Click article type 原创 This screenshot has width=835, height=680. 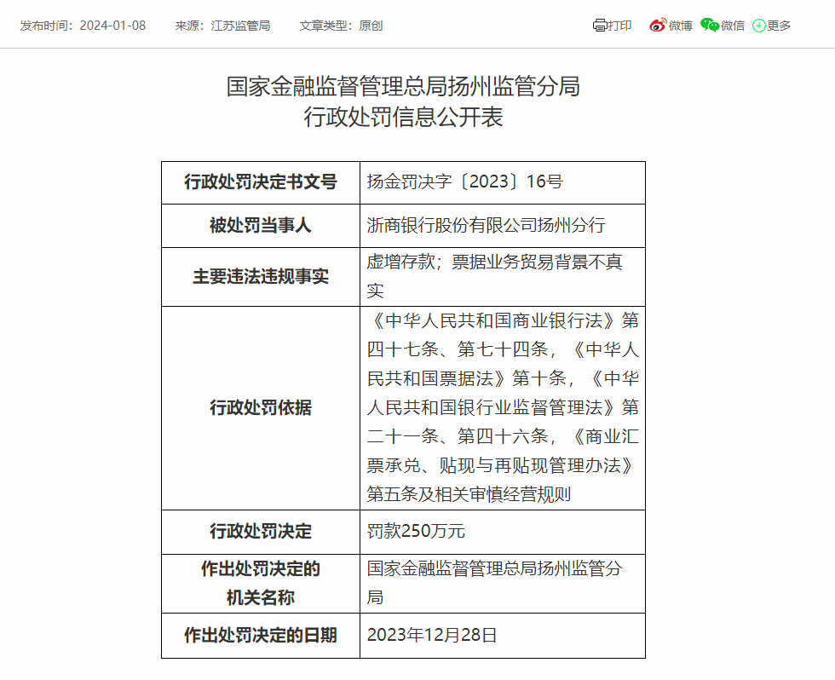(371, 26)
